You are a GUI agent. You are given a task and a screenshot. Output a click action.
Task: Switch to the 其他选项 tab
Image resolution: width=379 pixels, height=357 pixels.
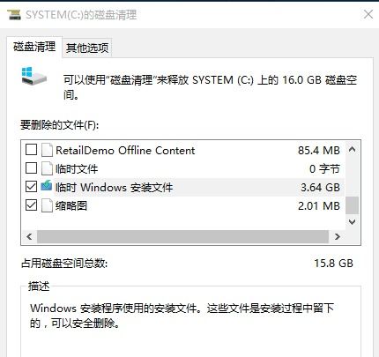pos(87,48)
